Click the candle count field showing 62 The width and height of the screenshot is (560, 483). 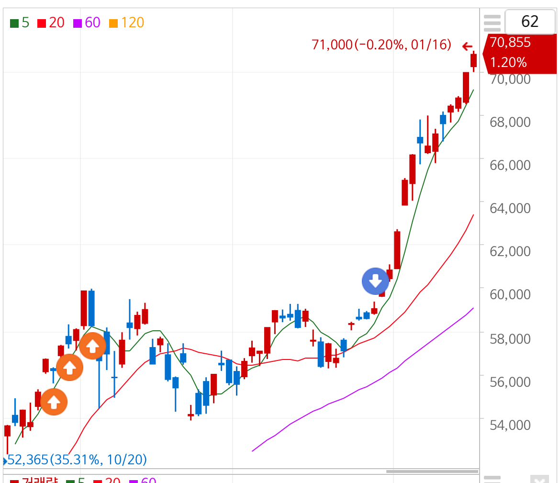click(x=530, y=22)
